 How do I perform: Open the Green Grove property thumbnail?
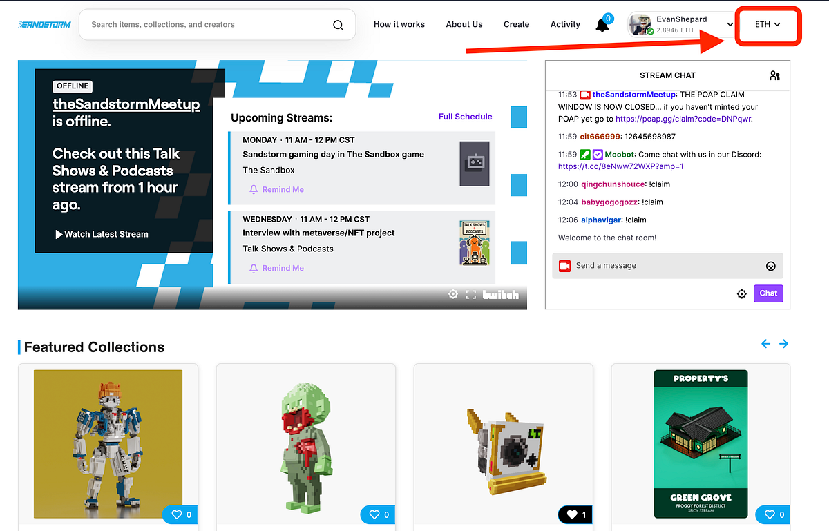(x=701, y=444)
